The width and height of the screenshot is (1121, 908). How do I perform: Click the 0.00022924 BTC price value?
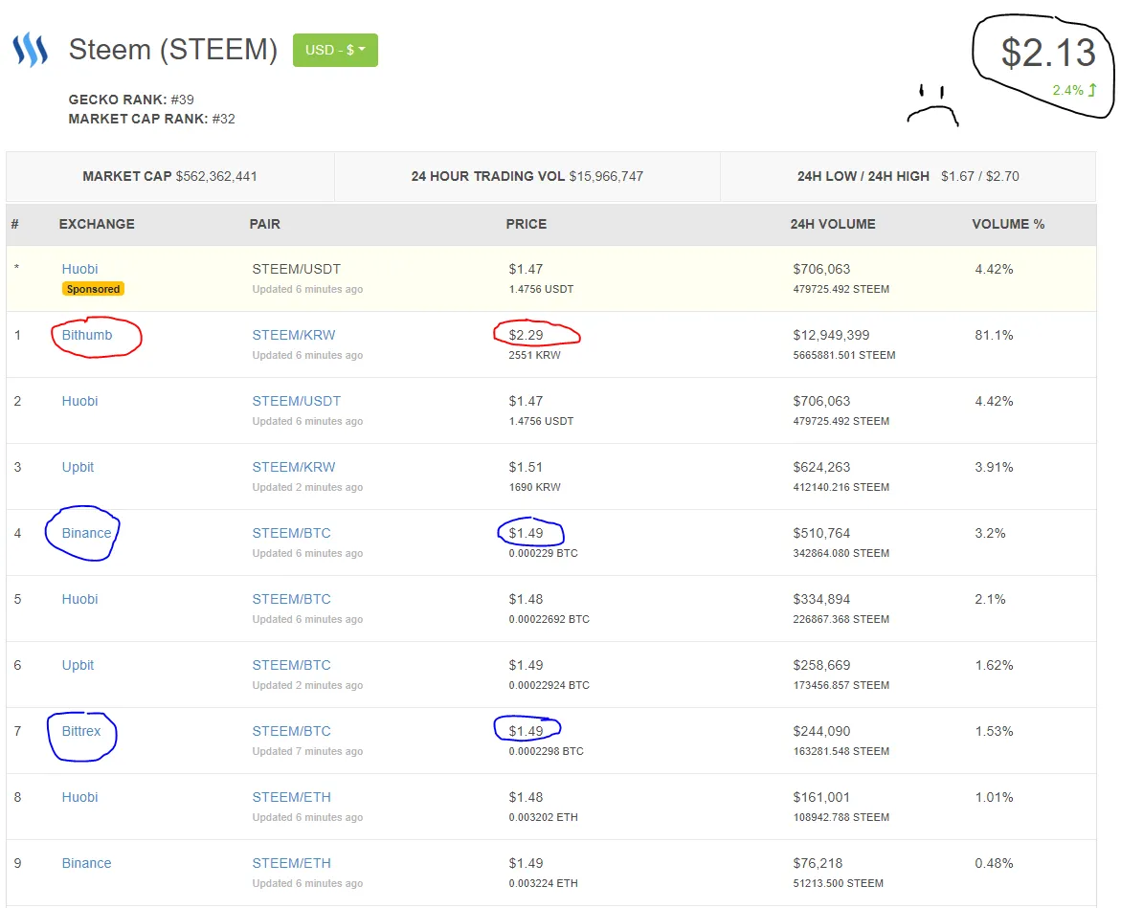pos(549,685)
